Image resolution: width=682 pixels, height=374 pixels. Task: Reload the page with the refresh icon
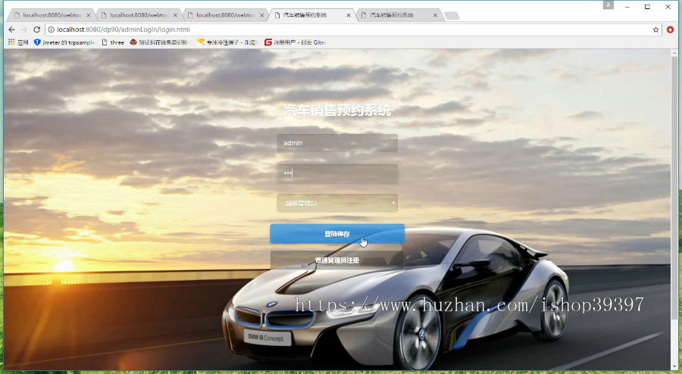[37, 30]
